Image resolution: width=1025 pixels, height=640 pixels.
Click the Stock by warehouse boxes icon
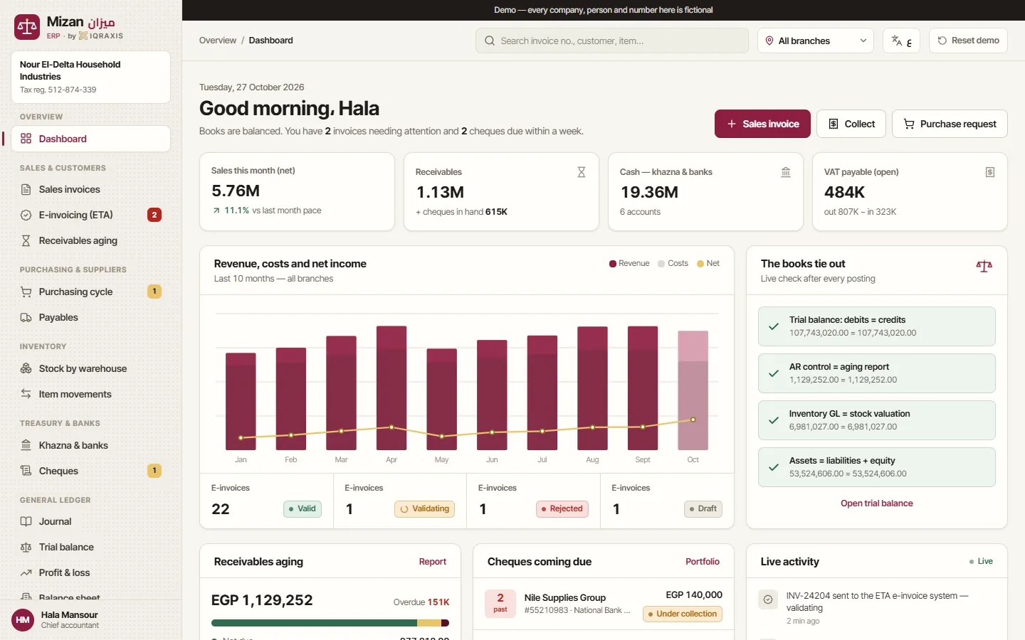pos(26,368)
